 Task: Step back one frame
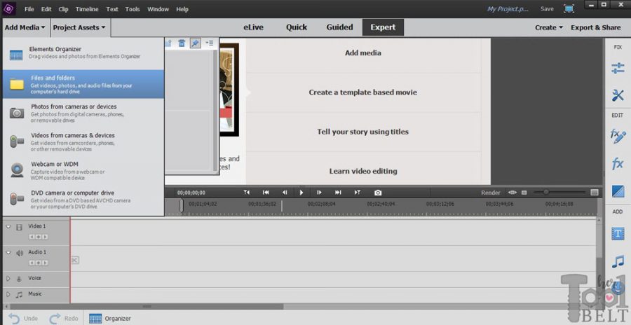pos(285,193)
